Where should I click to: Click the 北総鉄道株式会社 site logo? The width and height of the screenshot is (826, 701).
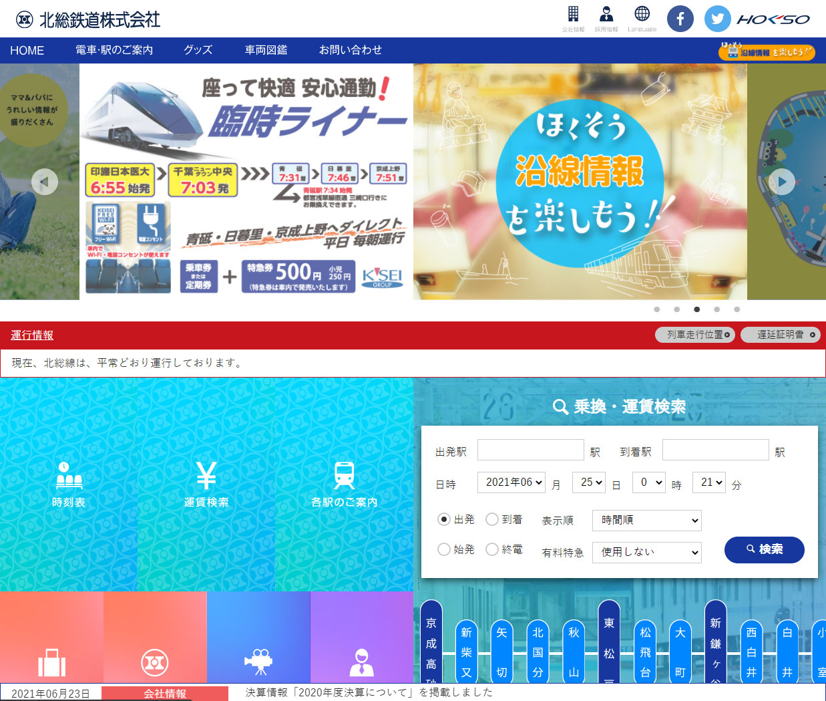coord(87,19)
